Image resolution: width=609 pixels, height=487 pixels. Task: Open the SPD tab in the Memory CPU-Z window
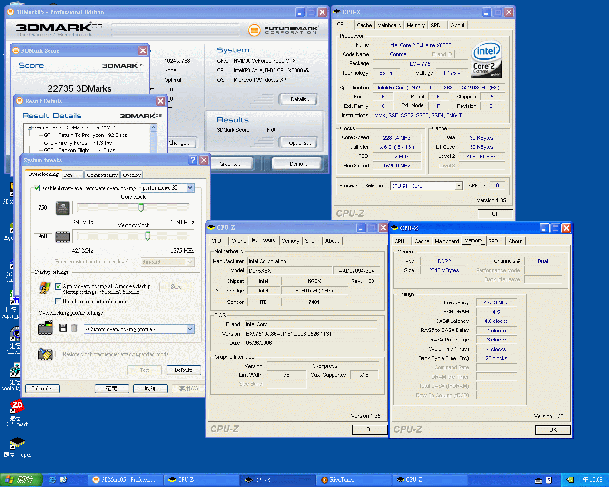(493, 241)
